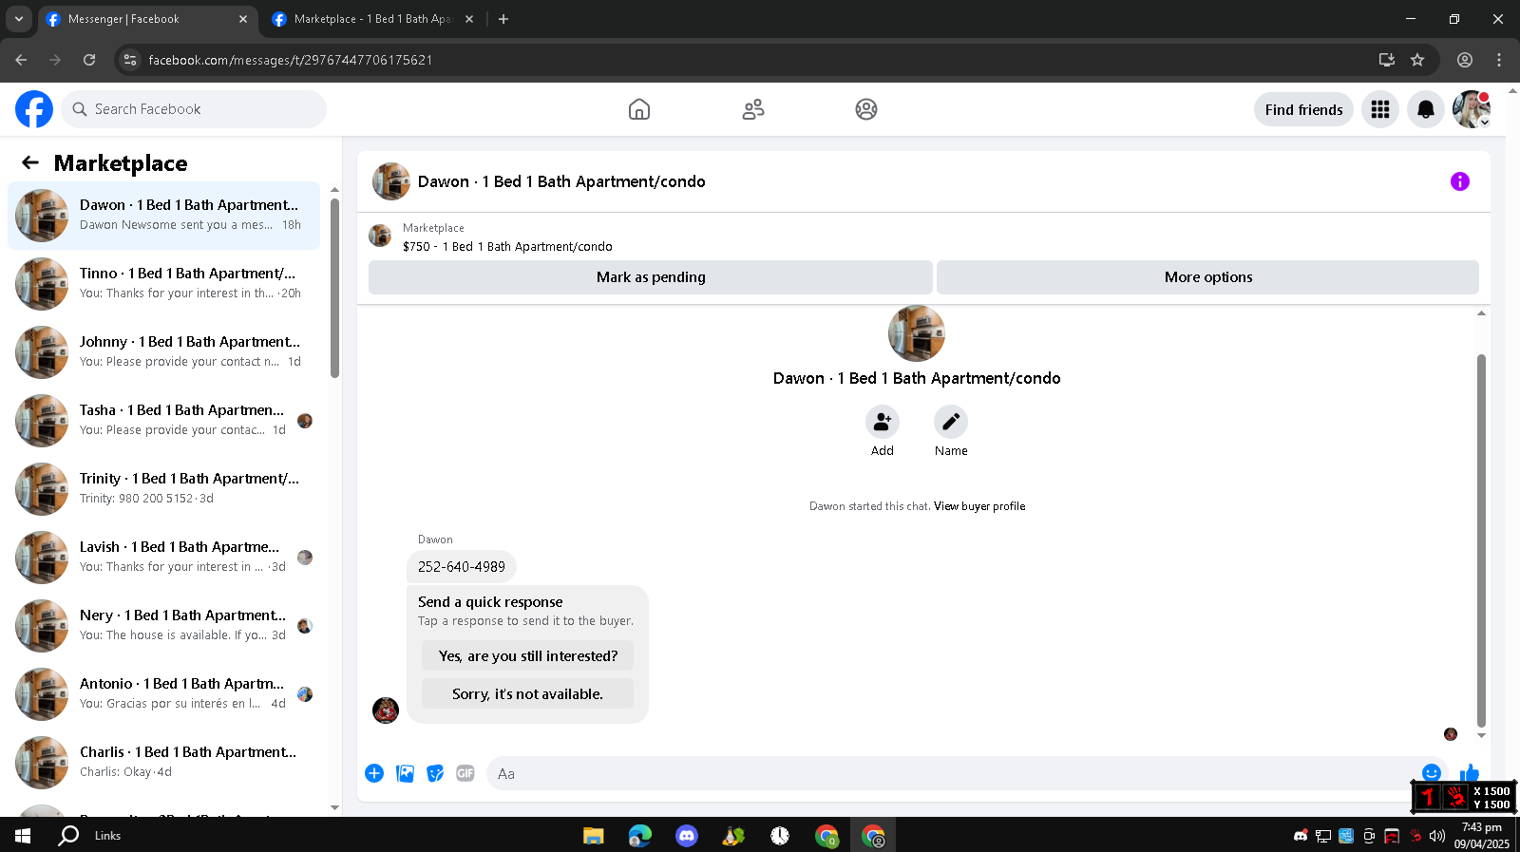Open the Johnny conversation
The width and height of the screenshot is (1520, 852).
[x=163, y=352]
